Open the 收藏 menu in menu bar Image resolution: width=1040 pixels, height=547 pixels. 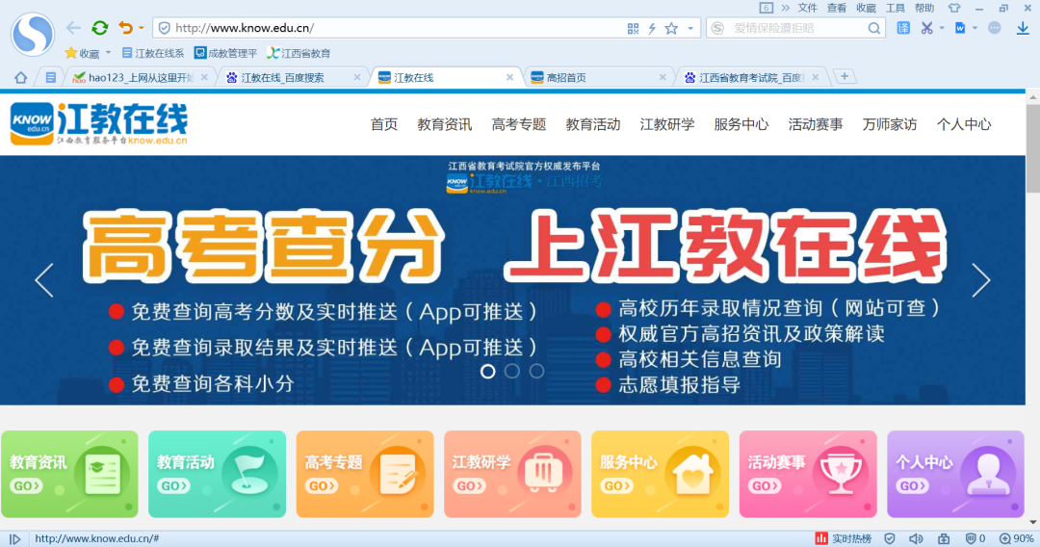tap(866, 8)
